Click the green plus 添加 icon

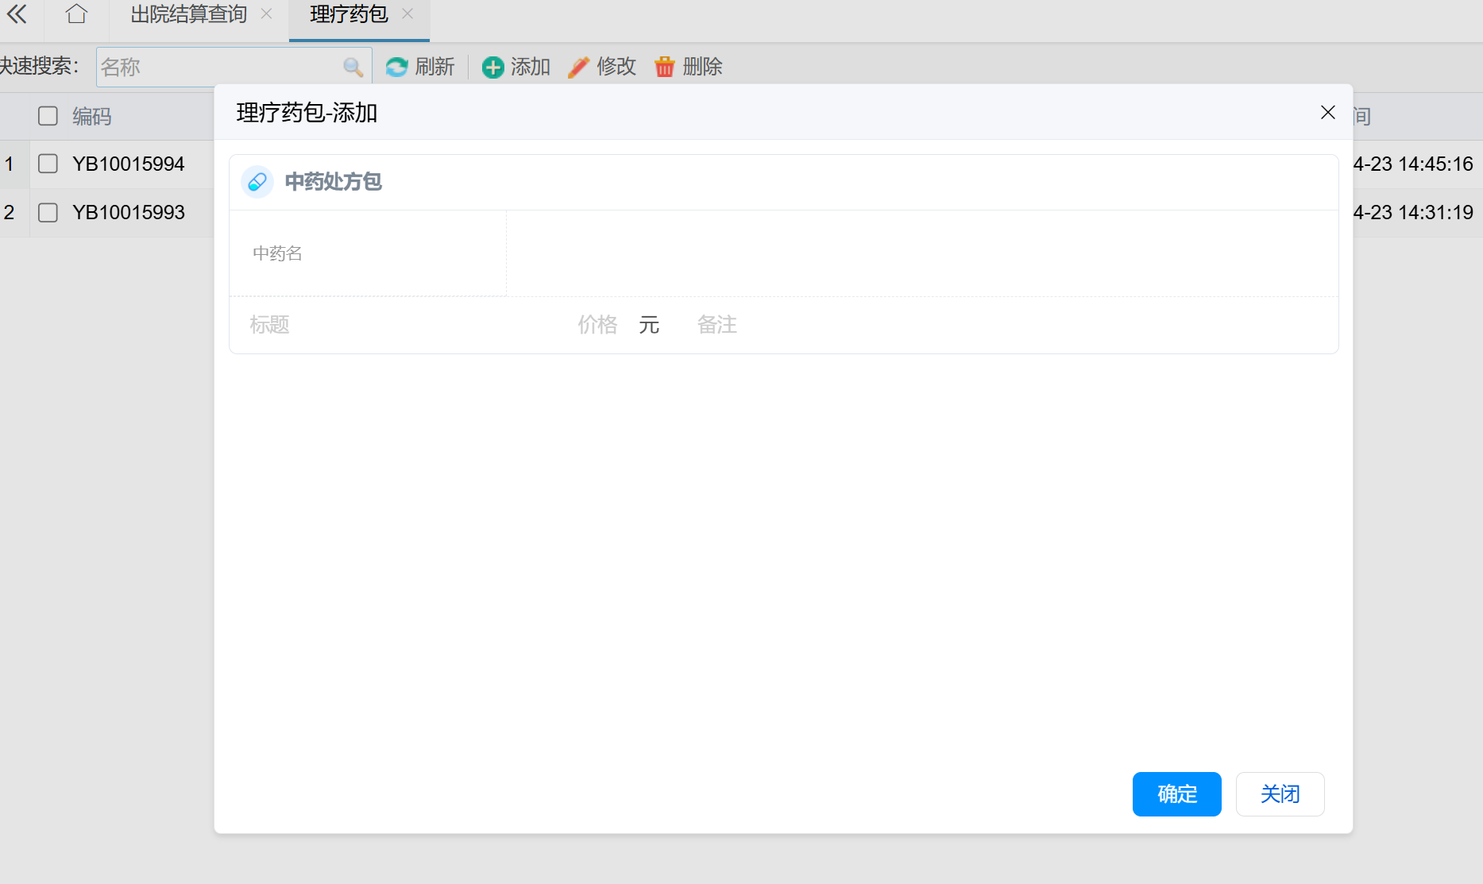[x=492, y=68]
